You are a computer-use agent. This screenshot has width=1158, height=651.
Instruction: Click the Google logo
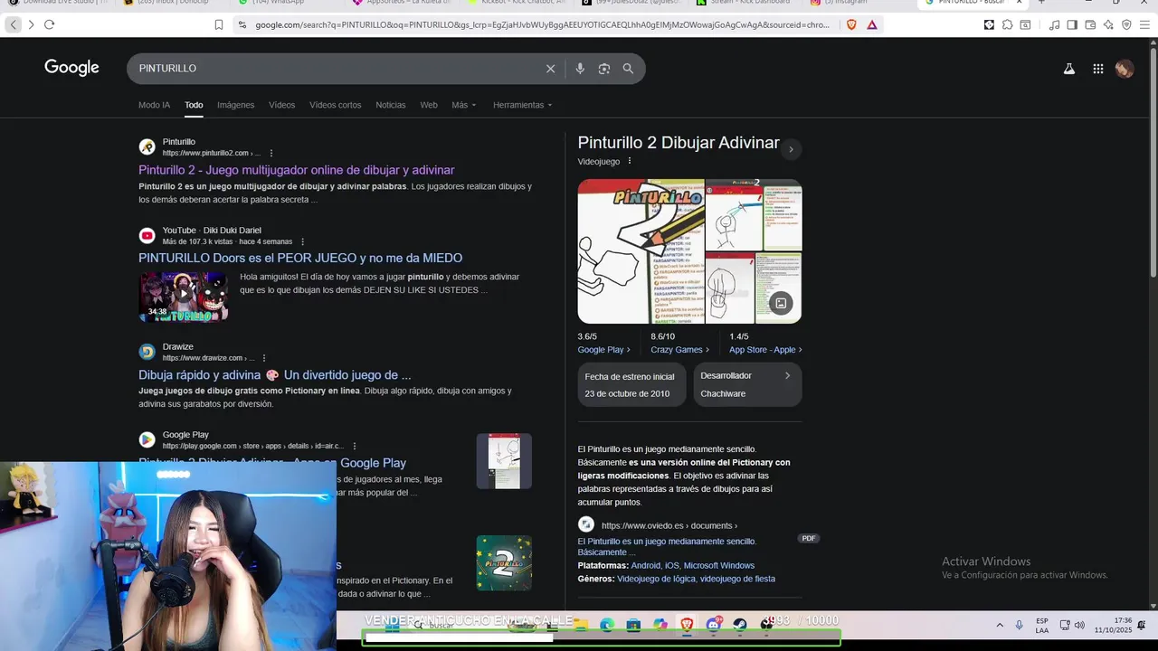[x=71, y=68]
